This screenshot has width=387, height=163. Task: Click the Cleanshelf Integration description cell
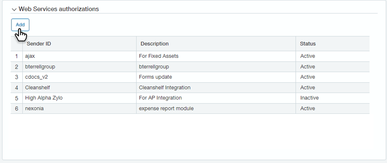[216, 87]
